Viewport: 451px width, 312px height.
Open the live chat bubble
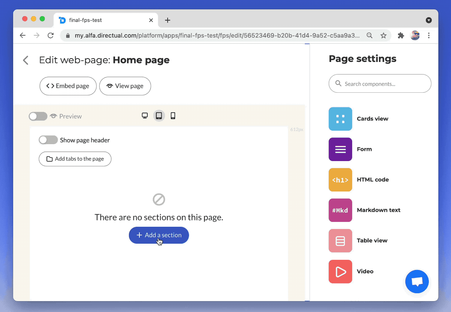coord(417,281)
